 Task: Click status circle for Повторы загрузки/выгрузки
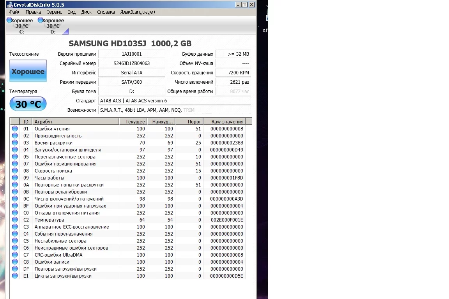pos(14,269)
